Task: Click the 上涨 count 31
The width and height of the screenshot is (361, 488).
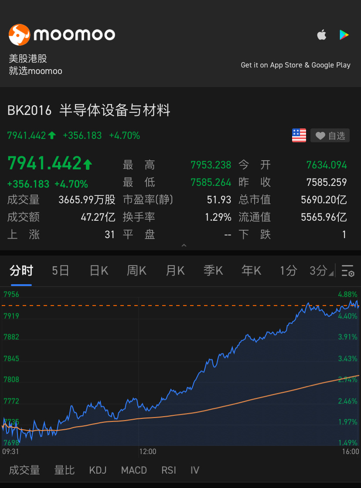Action: [110, 235]
